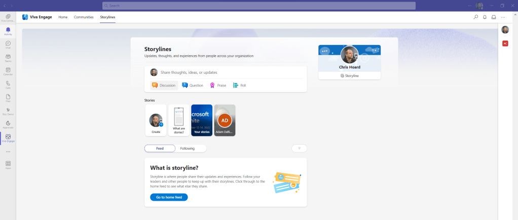518x220 pixels.
Task: Expand more apps ellipsis in sidebar
Action: pyautogui.click(x=8, y=151)
